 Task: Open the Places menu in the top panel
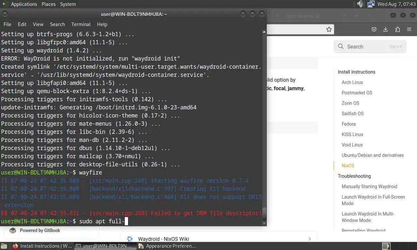point(49,4)
